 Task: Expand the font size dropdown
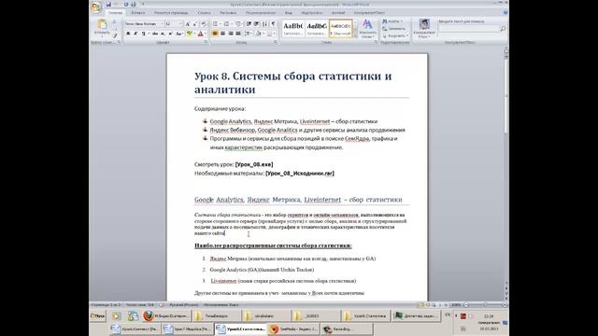coord(180,24)
